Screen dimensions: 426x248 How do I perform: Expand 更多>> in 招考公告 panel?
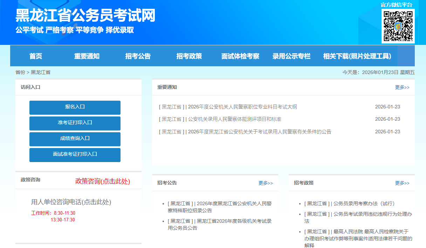[265, 183]
